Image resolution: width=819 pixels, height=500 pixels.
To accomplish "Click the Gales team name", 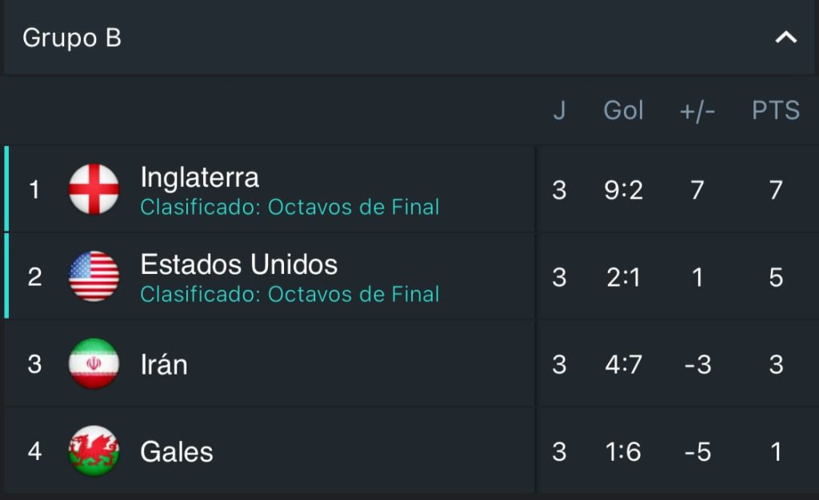I will pyautogui.click(x=176, y=451).
